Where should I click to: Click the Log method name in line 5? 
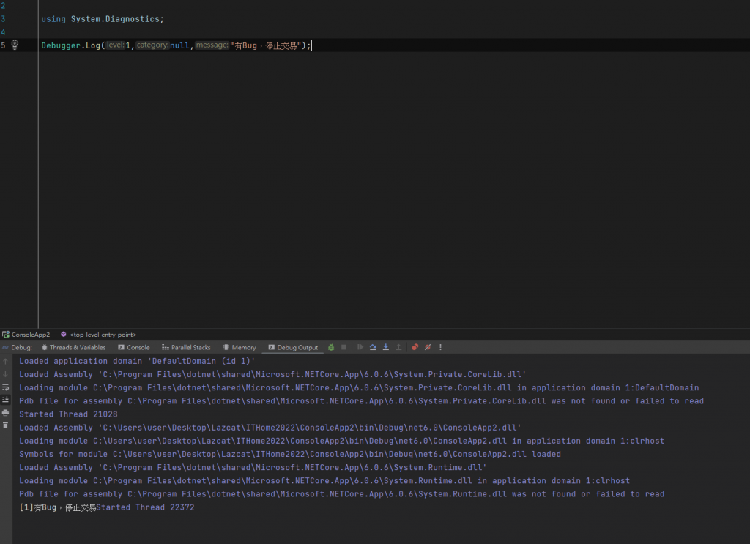coord(93,45)
